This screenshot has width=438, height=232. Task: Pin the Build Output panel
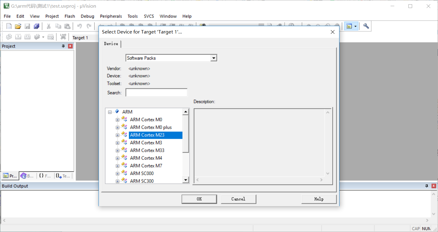[427, 186]
